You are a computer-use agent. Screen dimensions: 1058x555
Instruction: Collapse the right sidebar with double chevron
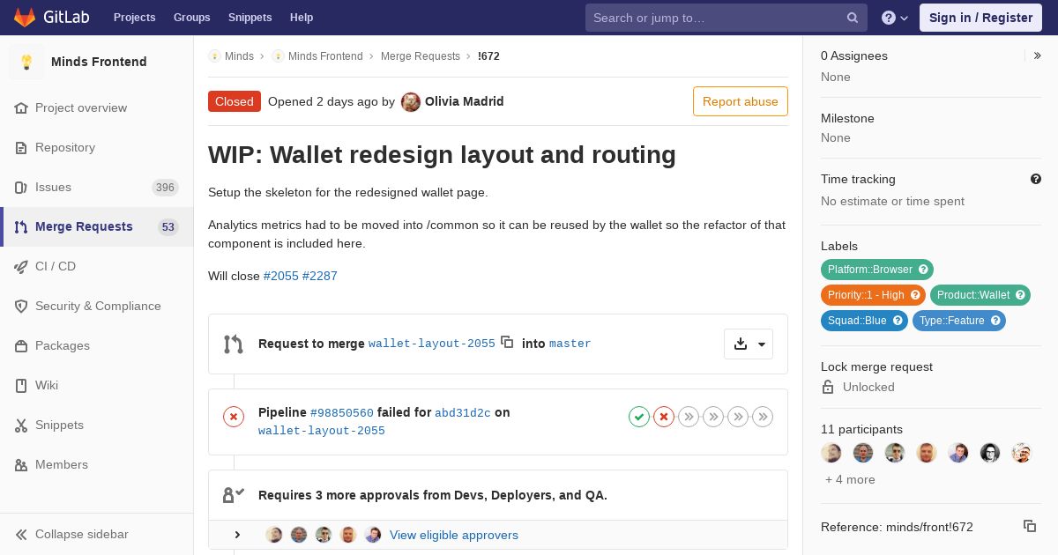[x=1037, y=55]
